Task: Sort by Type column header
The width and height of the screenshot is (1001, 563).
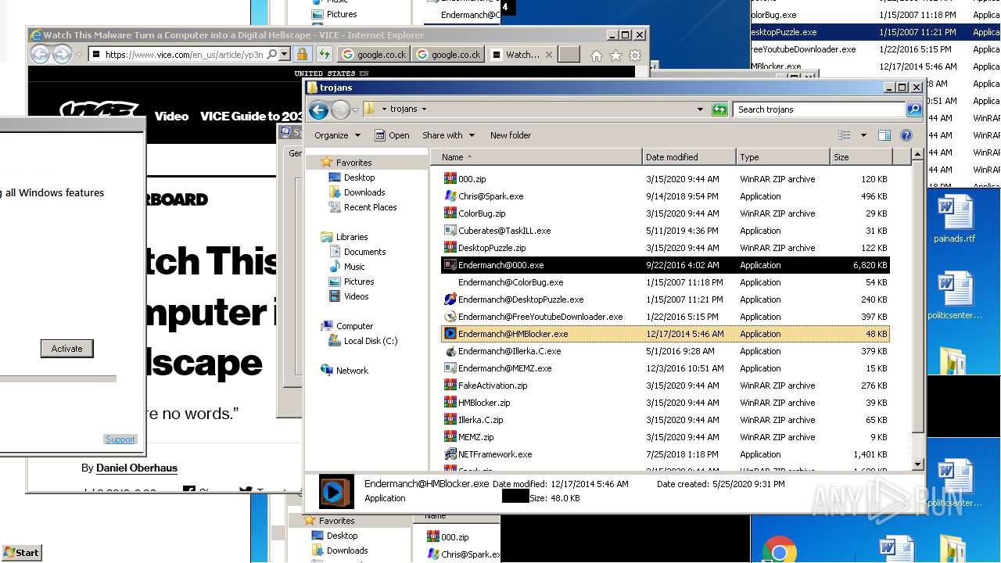Action: coord(783,157)
